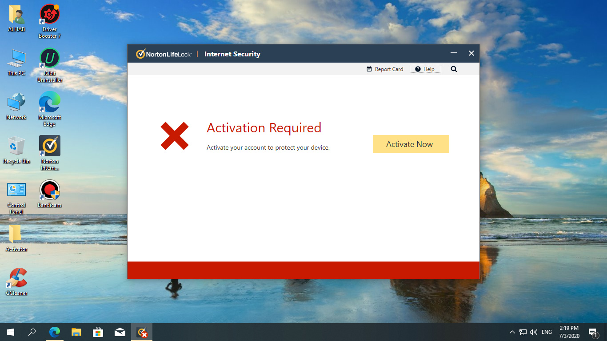Select the Bandicam desktop shortcut
This screenshot has width=607, height=341.
click(x=50, y=194)
